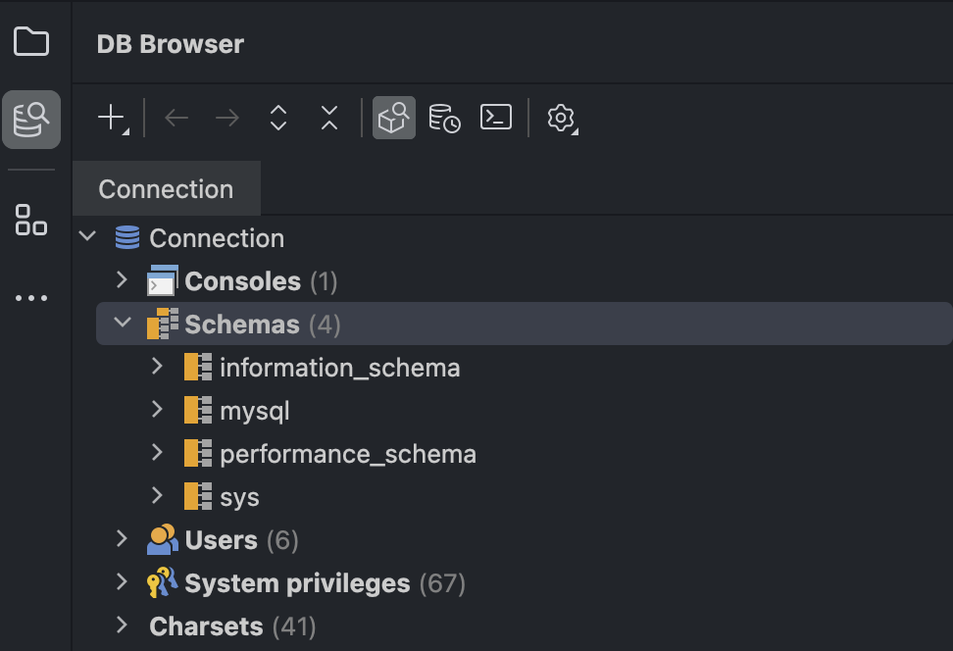953x651 pixels.
Task: Click the forward navigation arrow
Action: [227, 119]
